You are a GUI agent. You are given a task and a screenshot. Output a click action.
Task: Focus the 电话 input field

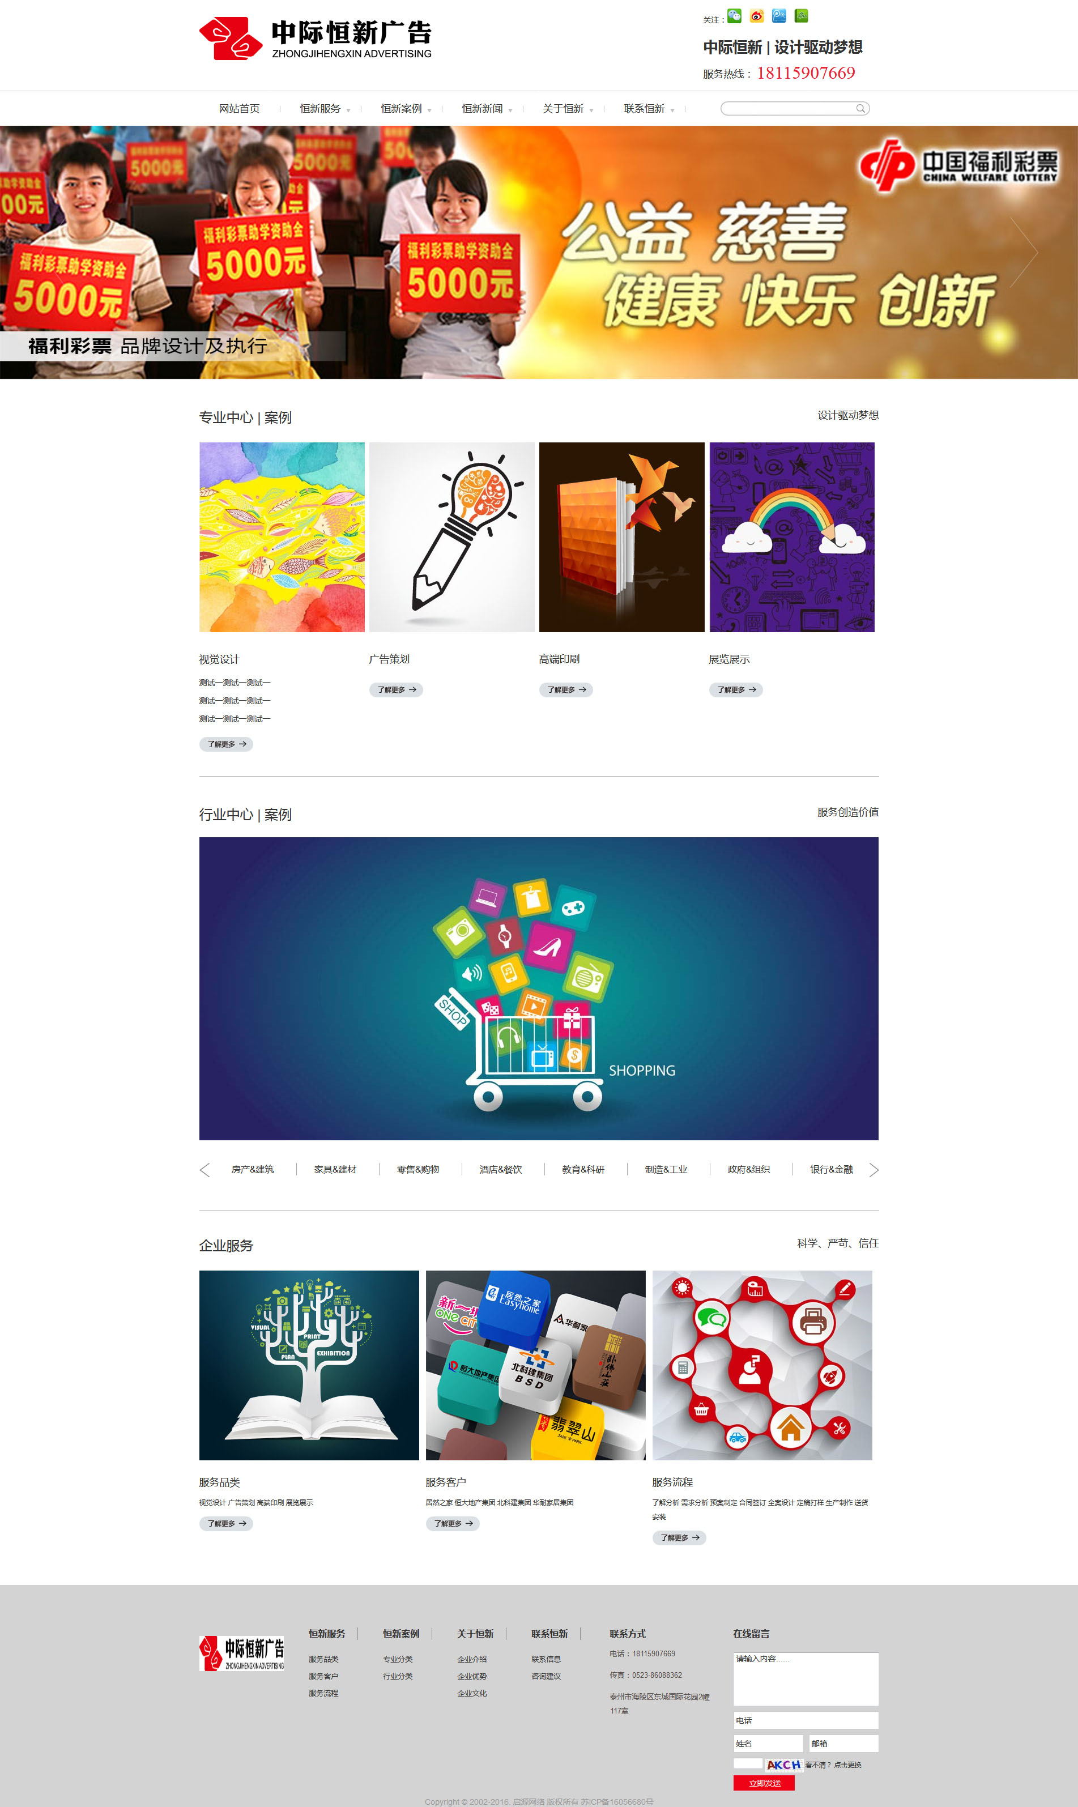(806, 1720)
